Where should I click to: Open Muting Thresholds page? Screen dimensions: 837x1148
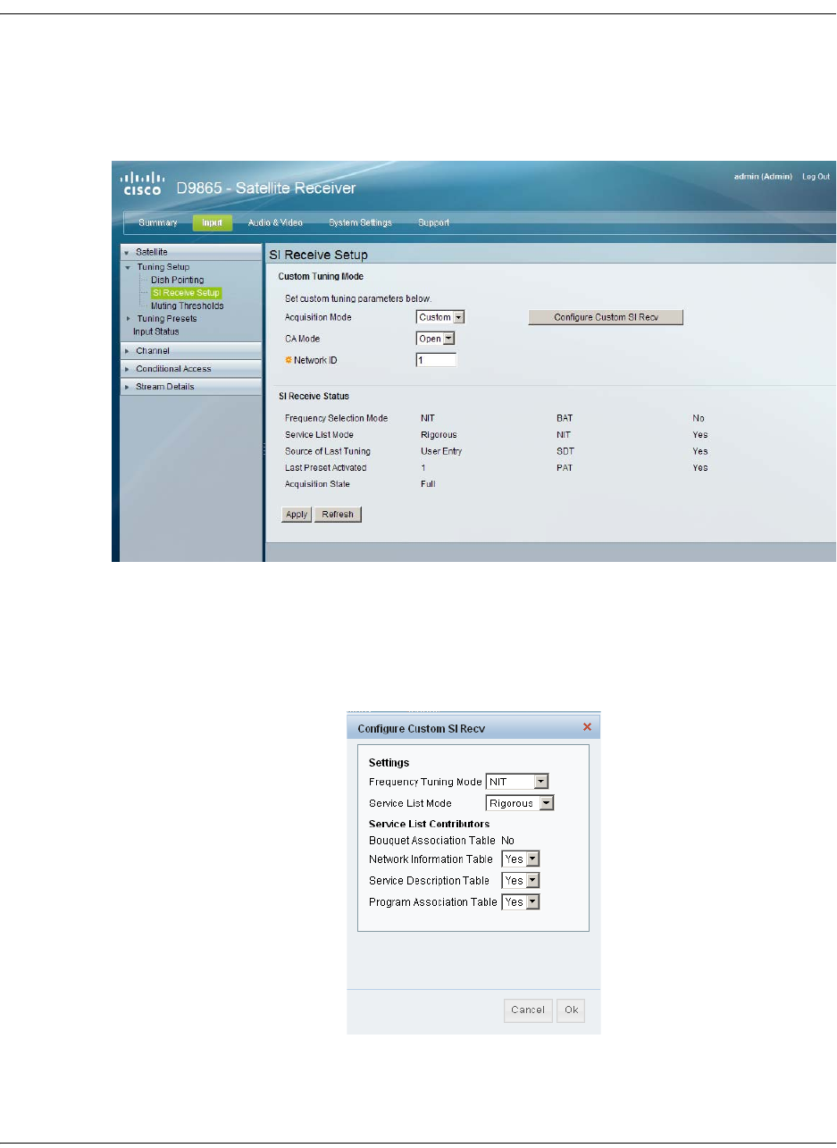187,306
